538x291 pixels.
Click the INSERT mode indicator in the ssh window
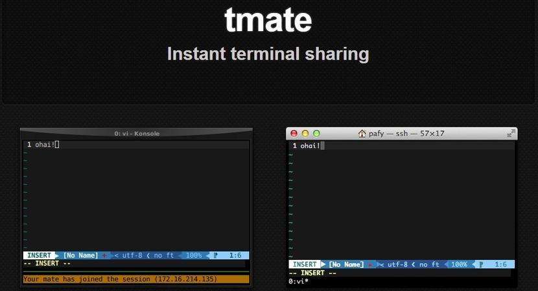305,264
